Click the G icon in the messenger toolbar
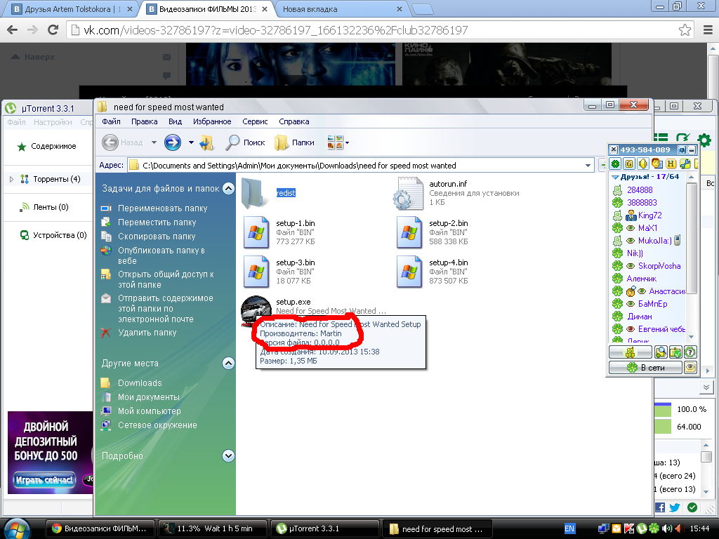Image resolution: width=719 pixels, height=539 pixels. [x=629, y=164]
